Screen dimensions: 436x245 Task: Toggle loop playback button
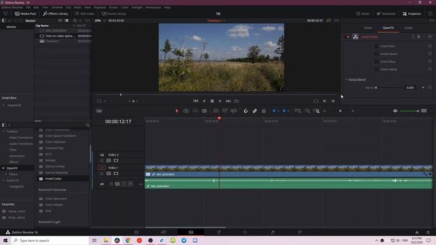tap(236, 101)
